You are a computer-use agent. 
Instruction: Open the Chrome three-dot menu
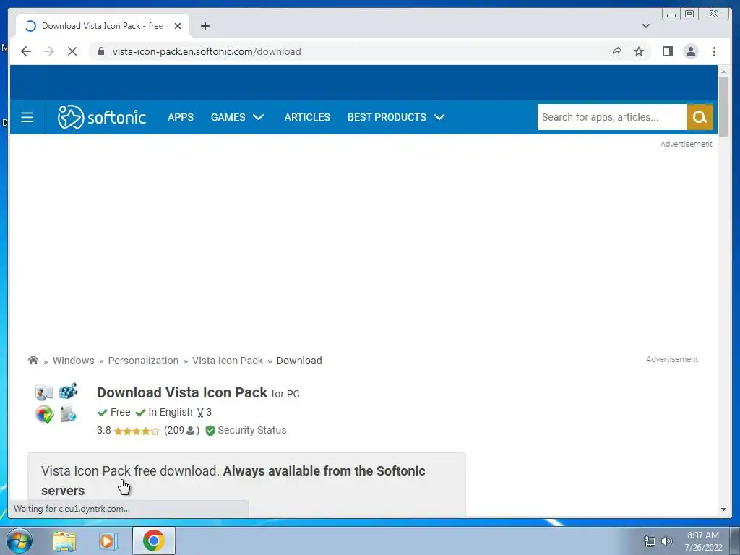(x=714, y=51)
